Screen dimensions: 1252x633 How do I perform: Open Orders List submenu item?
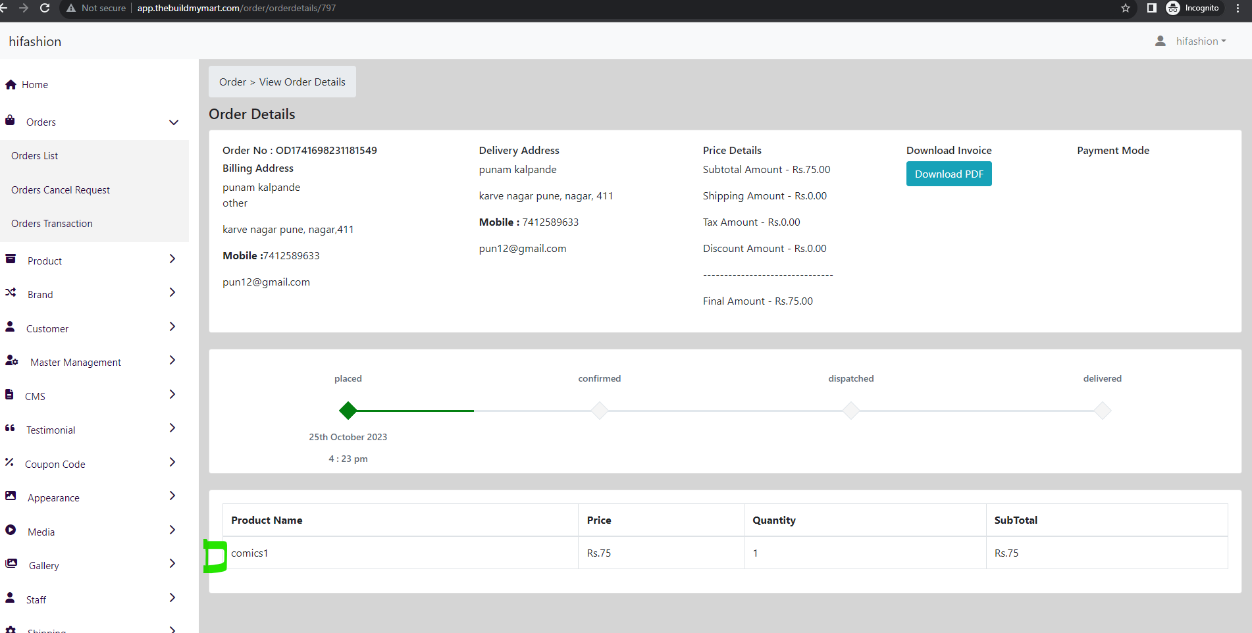coord(35,156)
